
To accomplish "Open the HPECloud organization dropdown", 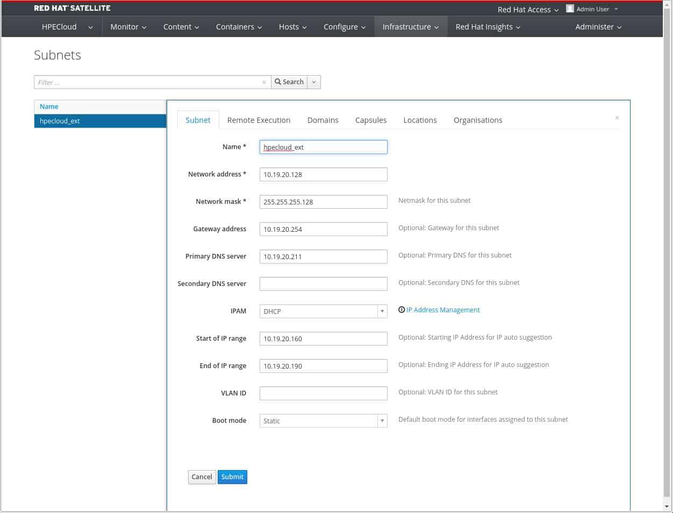I will (67, 27).
